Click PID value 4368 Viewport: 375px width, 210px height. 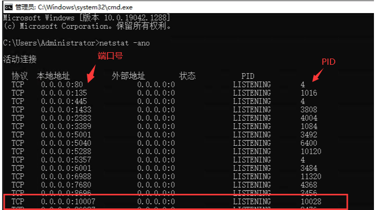tap(309, 185)
